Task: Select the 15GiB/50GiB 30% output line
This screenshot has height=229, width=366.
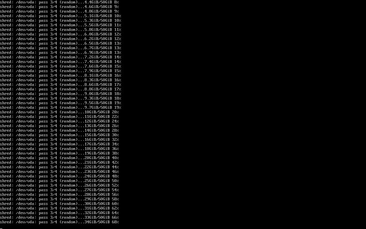Action: (59, 135)
